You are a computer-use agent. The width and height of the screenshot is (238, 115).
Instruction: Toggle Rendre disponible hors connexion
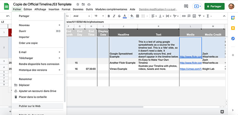tap(37, 64)
